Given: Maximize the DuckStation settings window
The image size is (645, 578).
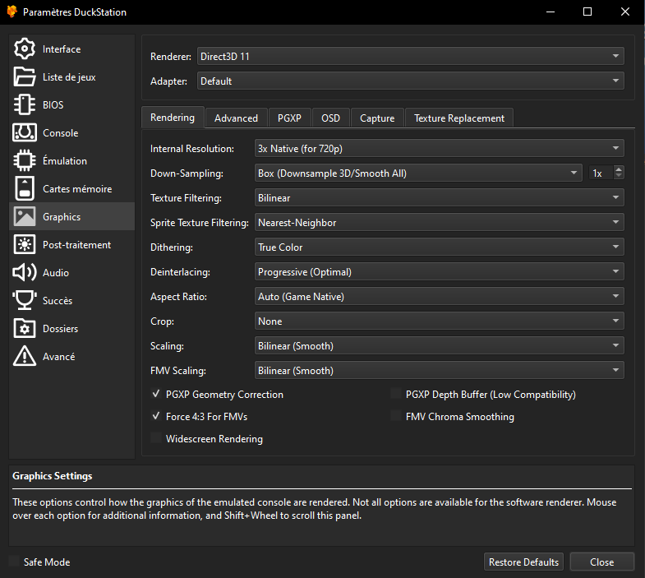Looking at the screenshot, I should click(x=587, y=12).
